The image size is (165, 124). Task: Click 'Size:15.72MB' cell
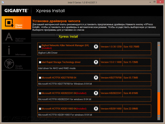137,62
